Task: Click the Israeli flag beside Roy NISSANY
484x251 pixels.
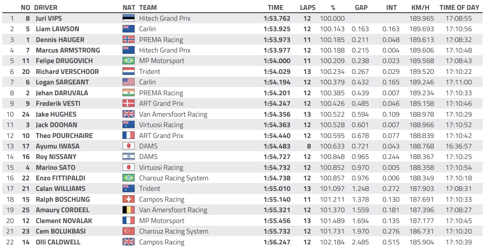Action: (x=128, y=157)
